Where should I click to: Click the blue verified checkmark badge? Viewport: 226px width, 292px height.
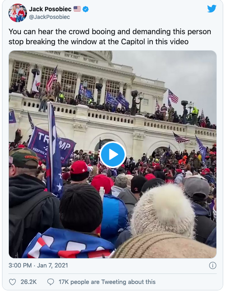point(85,9)
